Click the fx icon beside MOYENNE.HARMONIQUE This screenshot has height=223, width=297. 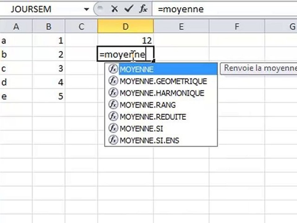coord(113,93)
